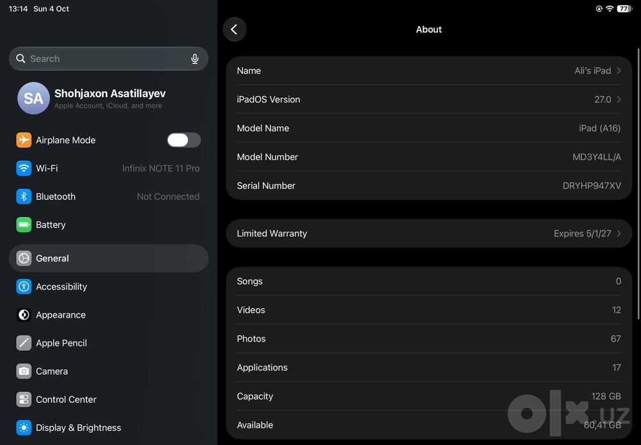Tap the Videos row label
This screenshot has height=445, width=641.
(x=251, y=310)
